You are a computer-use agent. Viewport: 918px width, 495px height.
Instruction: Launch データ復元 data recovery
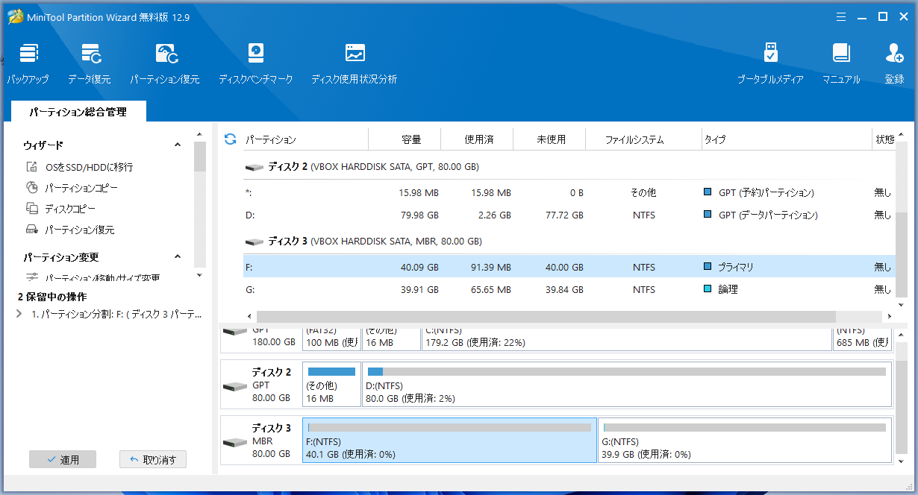[90, 63]
